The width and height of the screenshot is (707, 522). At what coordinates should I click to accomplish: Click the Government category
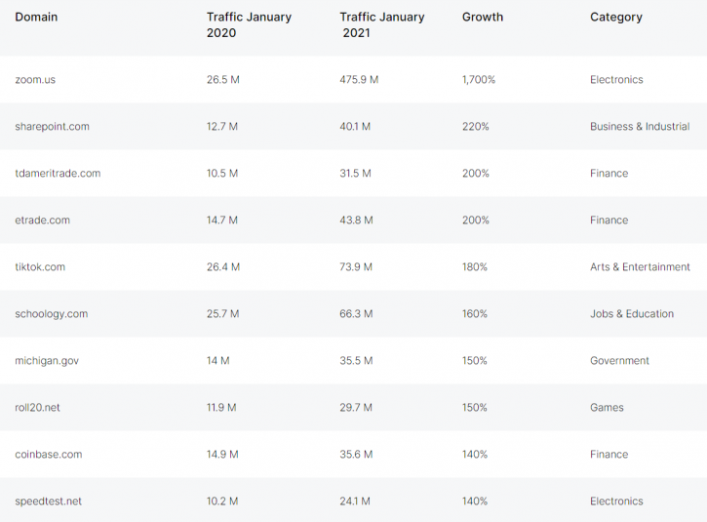[619, 361]
